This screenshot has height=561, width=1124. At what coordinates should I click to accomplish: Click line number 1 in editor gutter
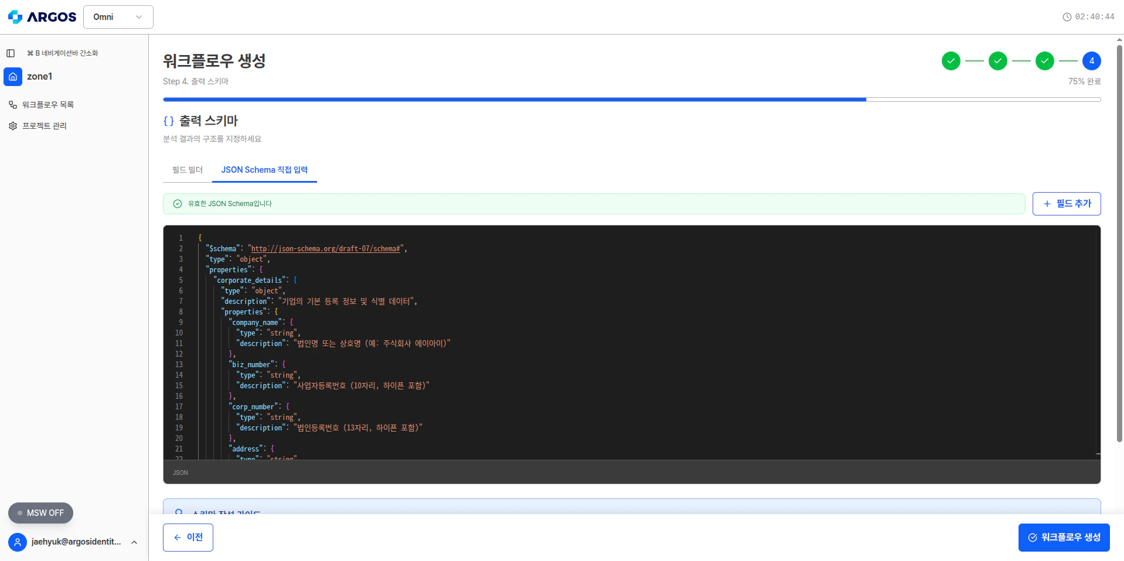tap(180, 238)
